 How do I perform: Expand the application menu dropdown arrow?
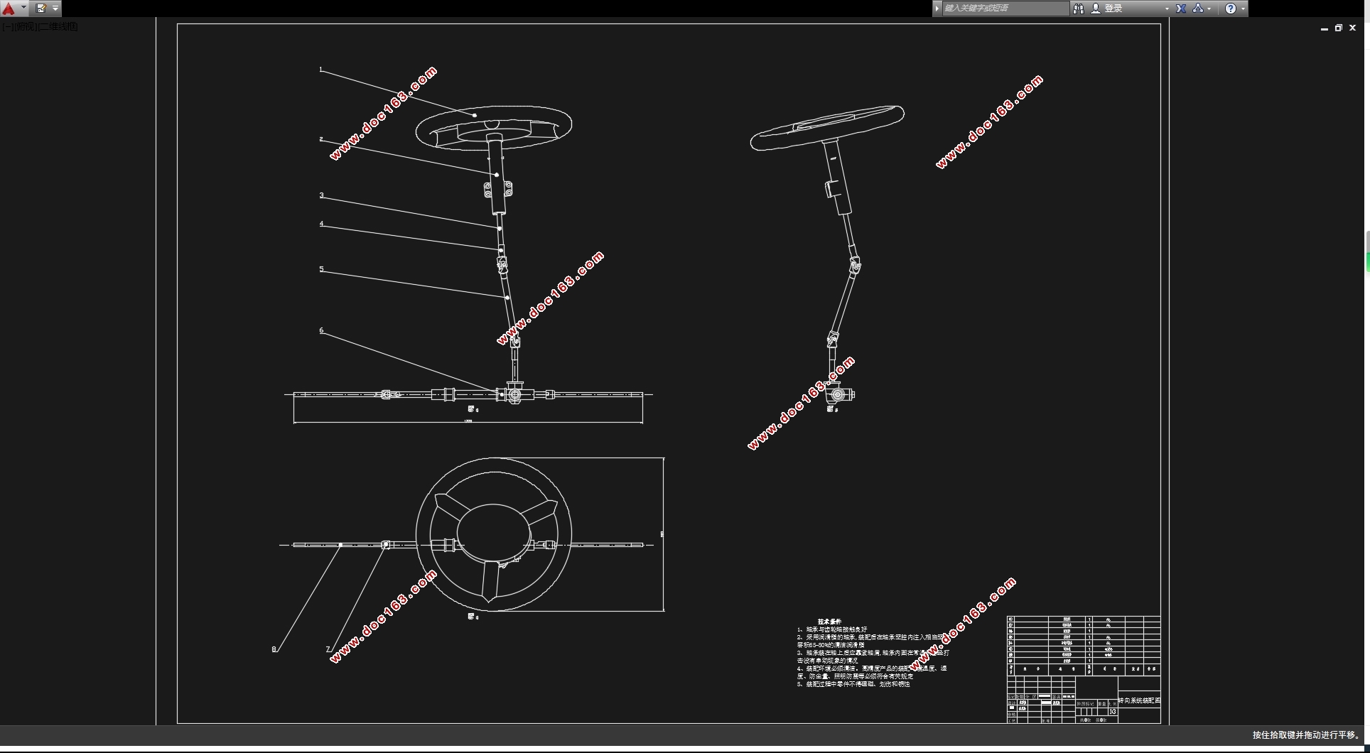click(x=23, y=8)
